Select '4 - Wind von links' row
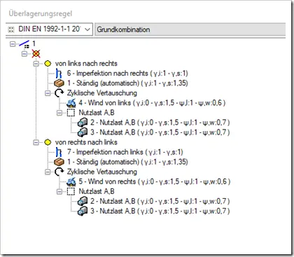 tap(152, 103)
